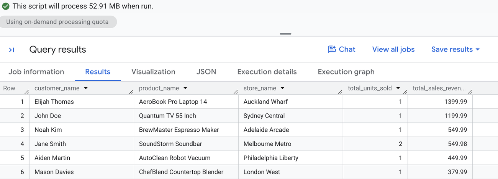498x179 pixels.
Task: Click store_name column resize handle
Action: point(340,92)
